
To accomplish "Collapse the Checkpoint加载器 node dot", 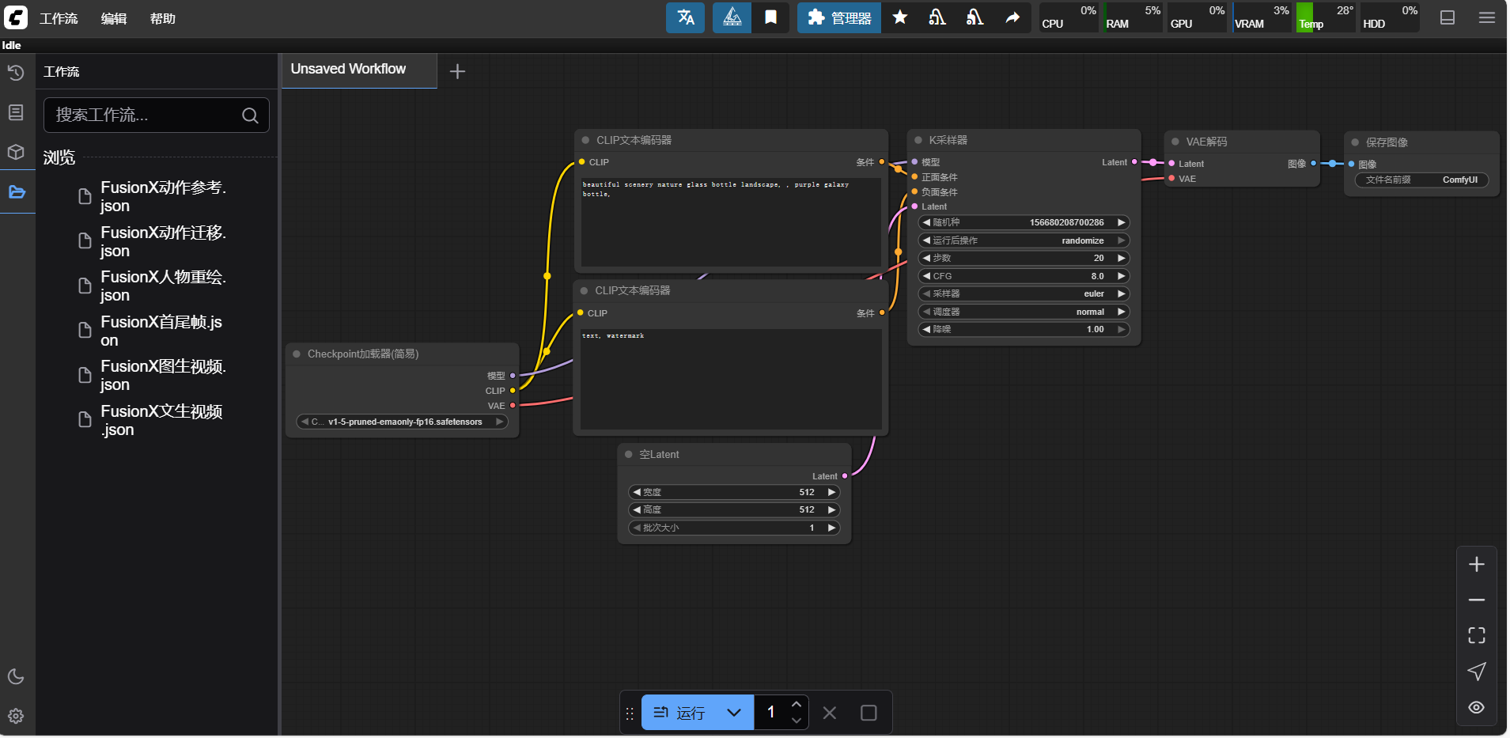I will [x=297, y=354].
